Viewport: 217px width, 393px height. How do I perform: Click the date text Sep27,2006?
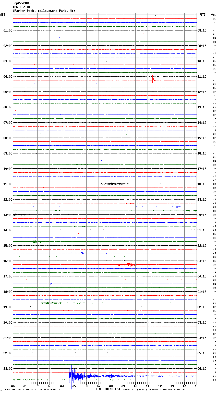pyautogui.click(x=21, y=3)
